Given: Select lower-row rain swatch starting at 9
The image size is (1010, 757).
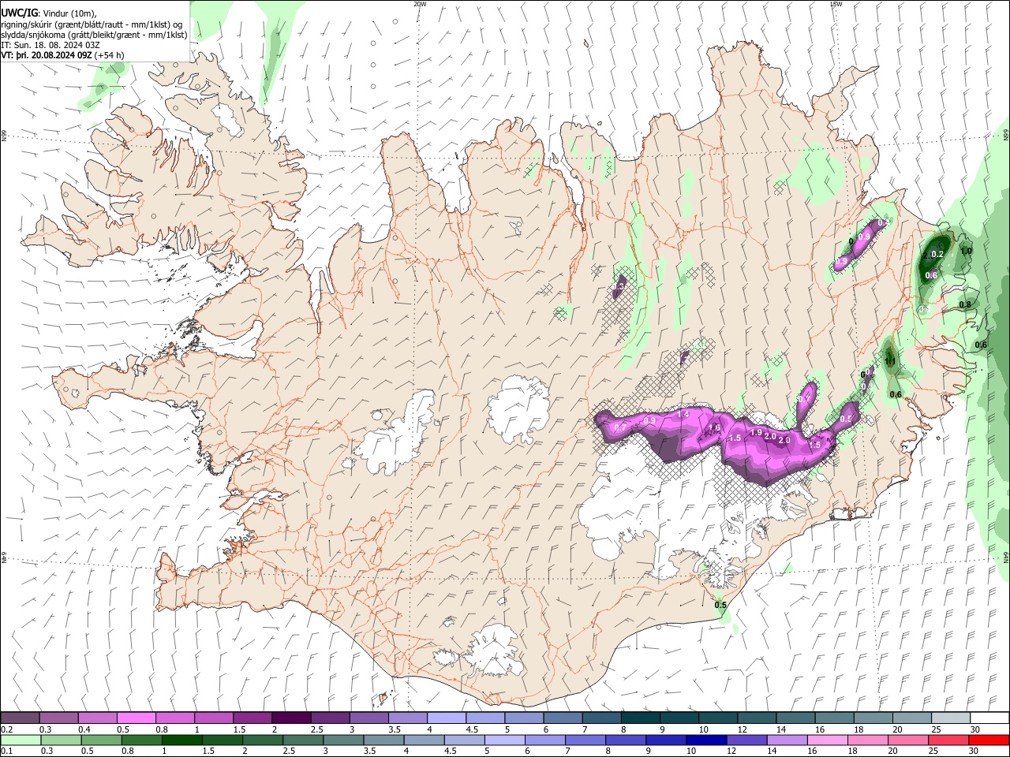Looking at the screenshot, I should (x=666, y=740).
